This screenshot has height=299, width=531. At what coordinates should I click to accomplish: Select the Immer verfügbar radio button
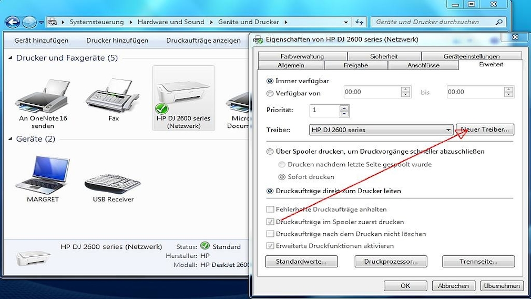point(270,81)
